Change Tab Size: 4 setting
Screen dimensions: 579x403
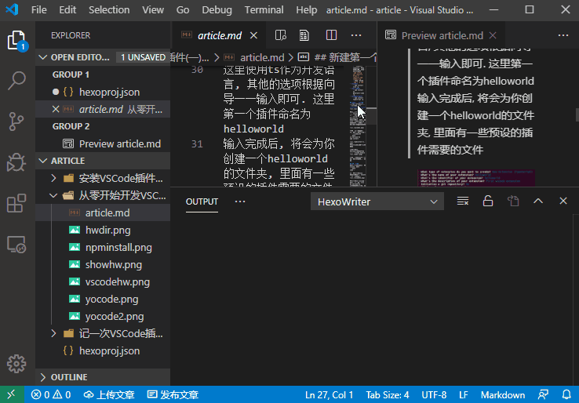[388, 395]
